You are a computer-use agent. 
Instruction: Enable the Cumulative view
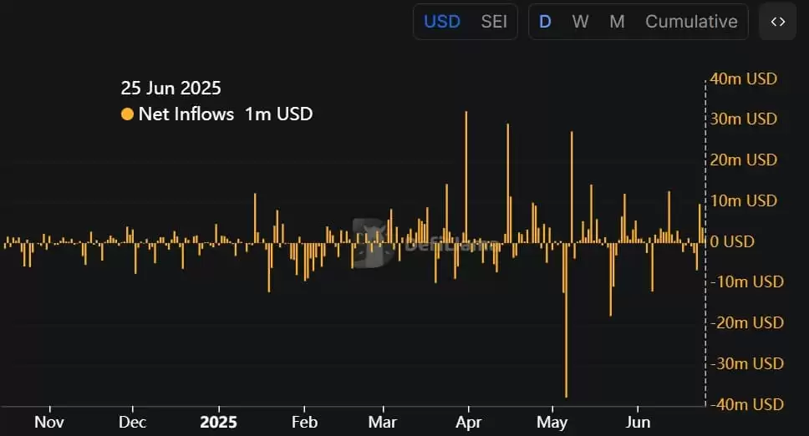click(691, 22)
